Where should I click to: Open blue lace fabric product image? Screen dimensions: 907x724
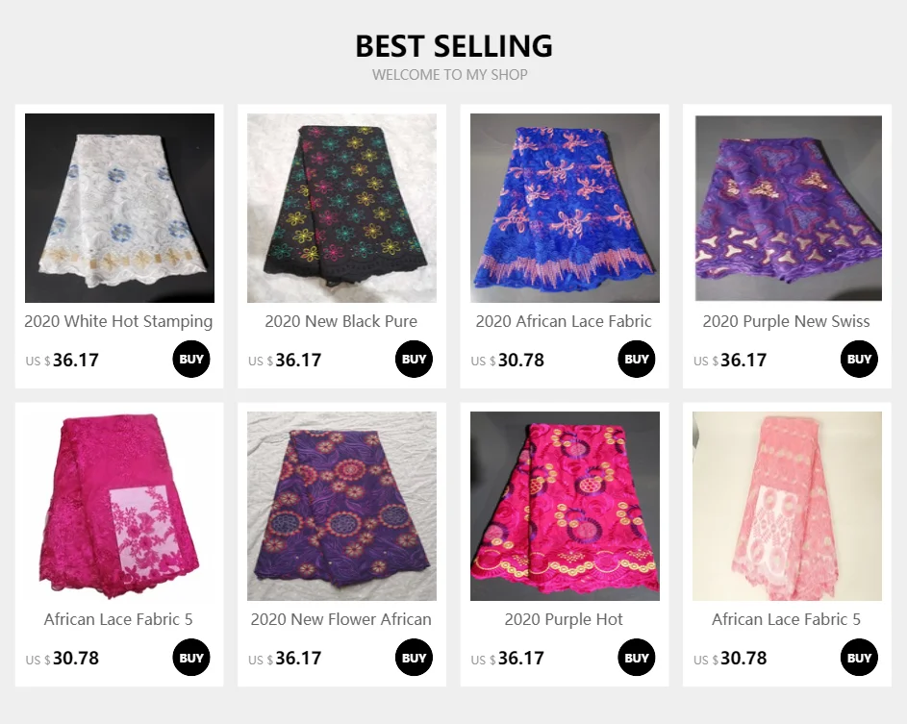coord(565,209)
